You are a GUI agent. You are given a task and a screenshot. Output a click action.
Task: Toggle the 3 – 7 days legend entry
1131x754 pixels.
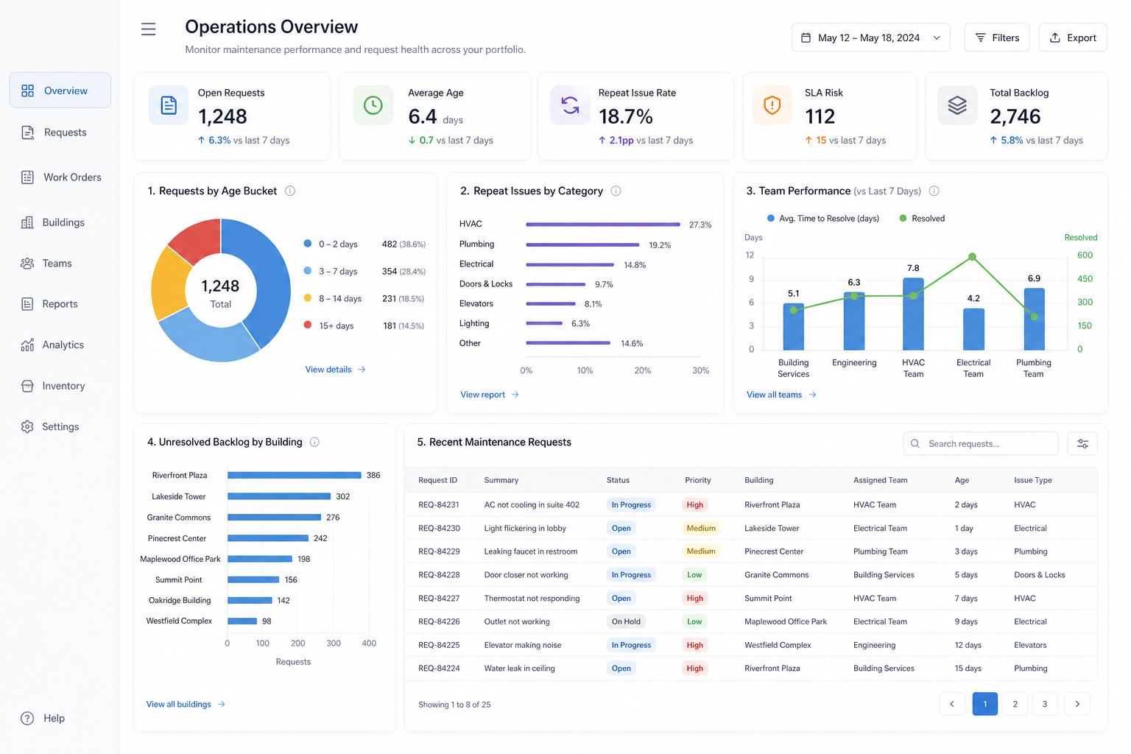[x=331, y=271]
